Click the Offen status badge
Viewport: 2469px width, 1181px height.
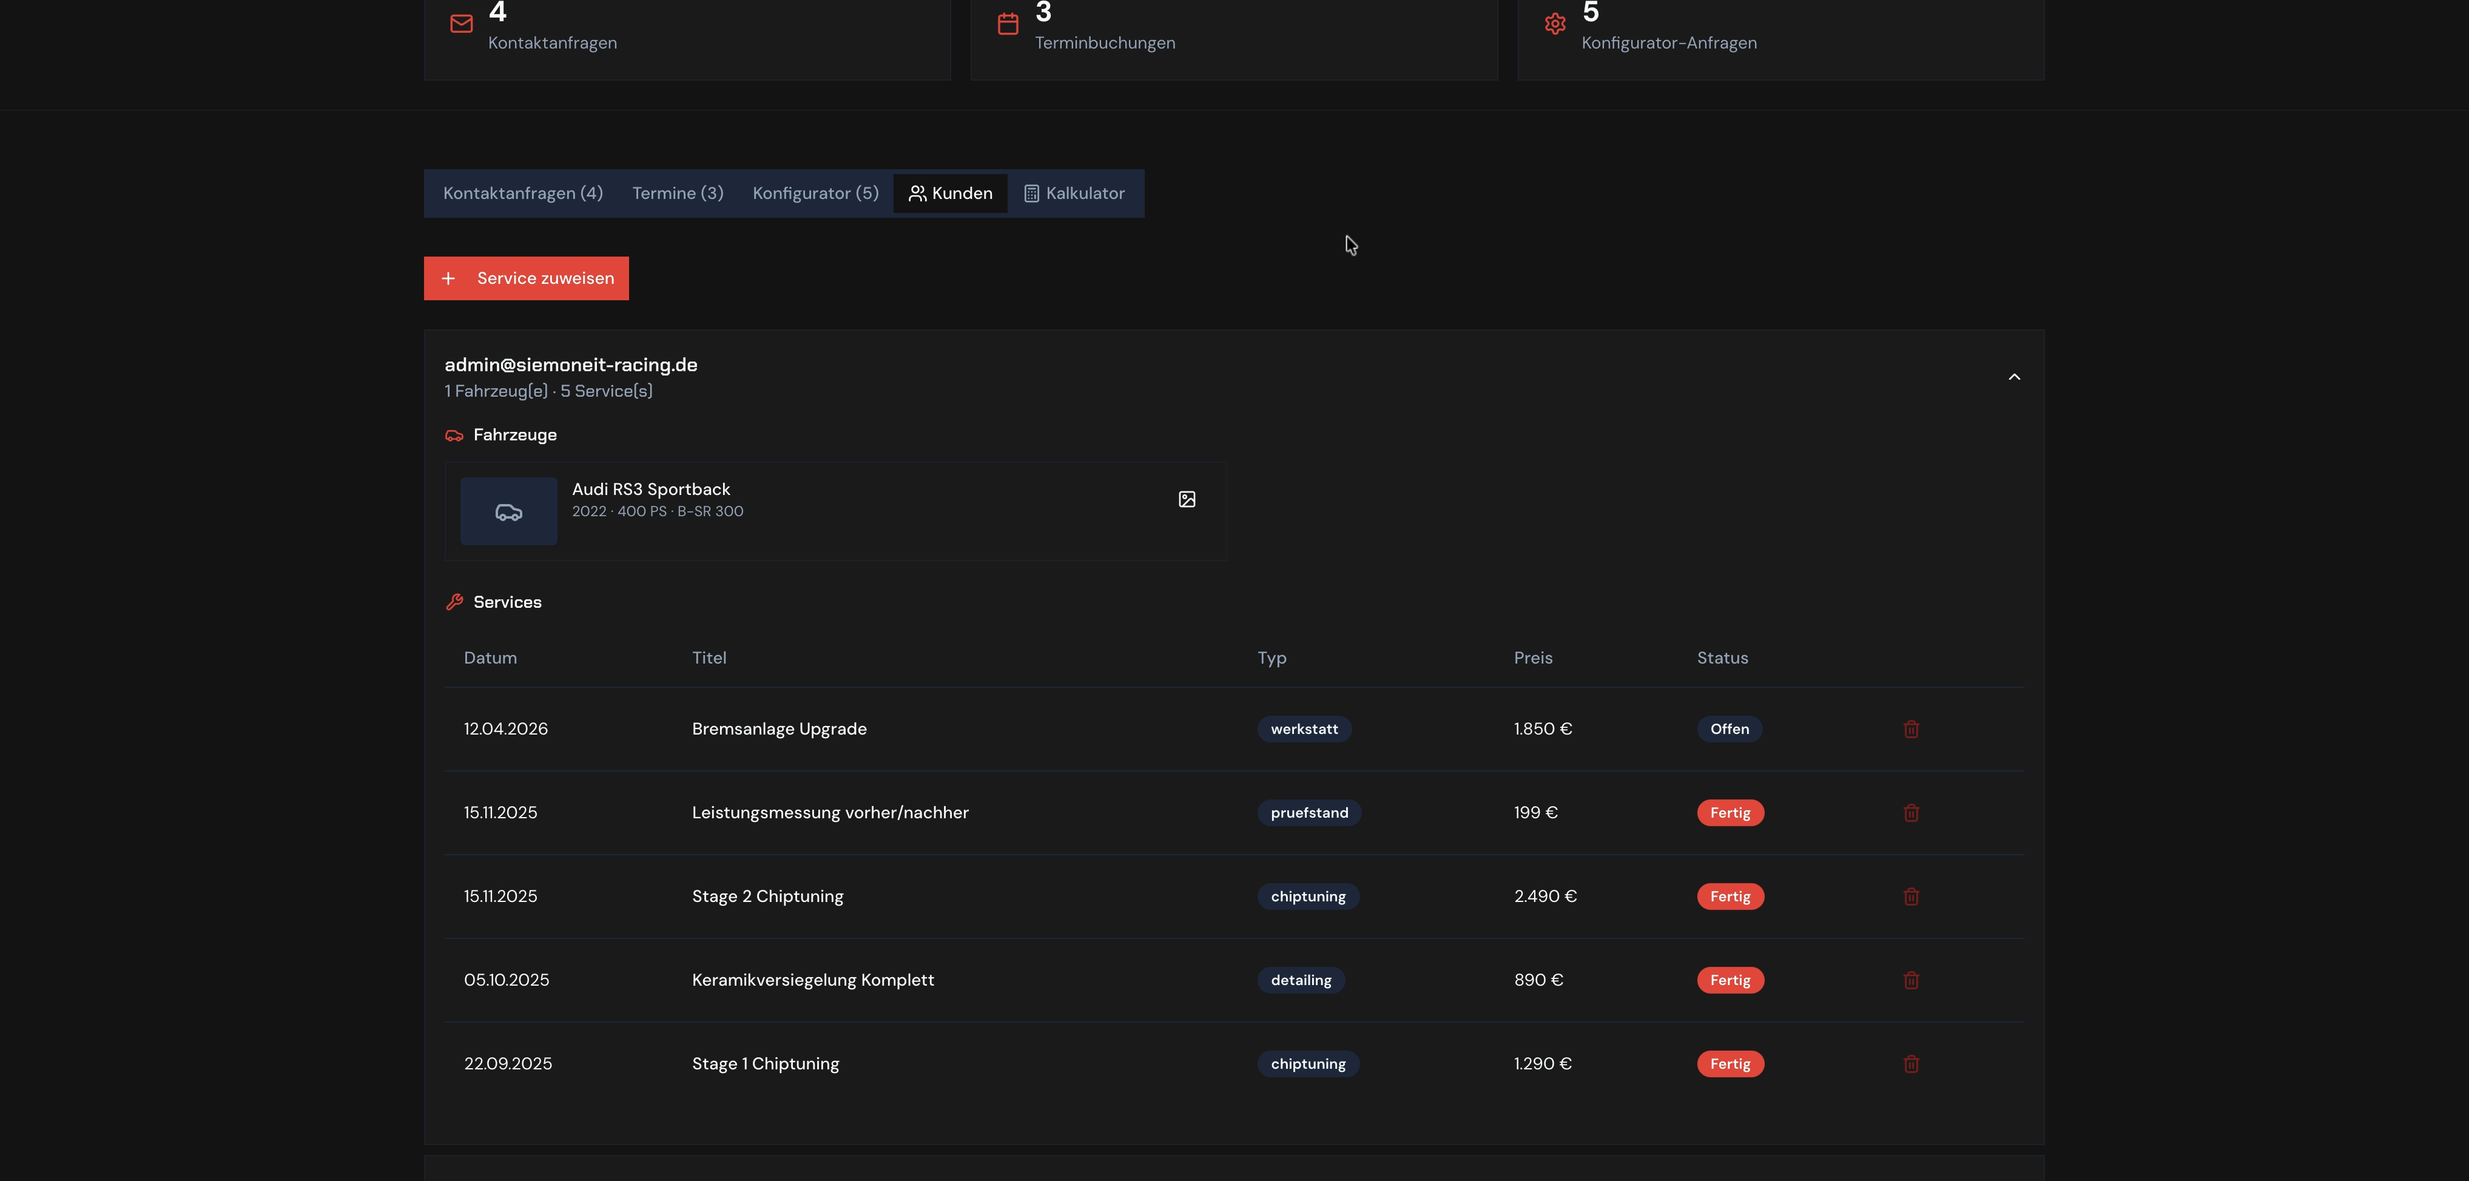[1729, 730]
